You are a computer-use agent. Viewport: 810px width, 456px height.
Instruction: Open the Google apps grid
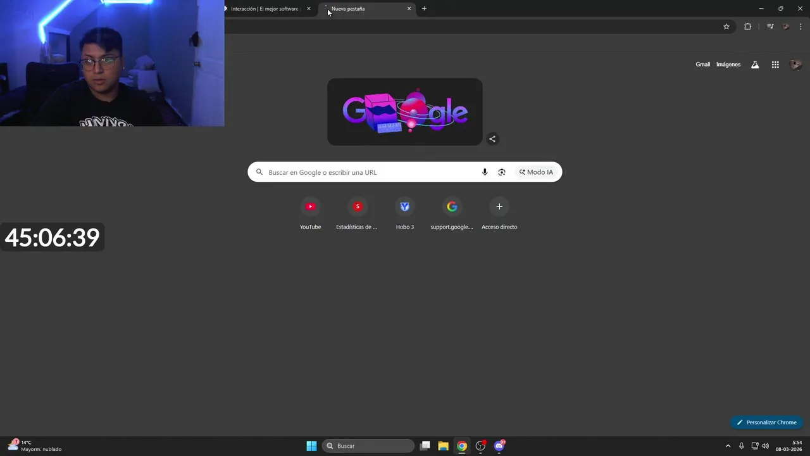pos(775,65)
